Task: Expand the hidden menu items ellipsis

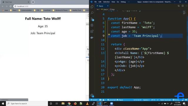Action: click(129, 2)
